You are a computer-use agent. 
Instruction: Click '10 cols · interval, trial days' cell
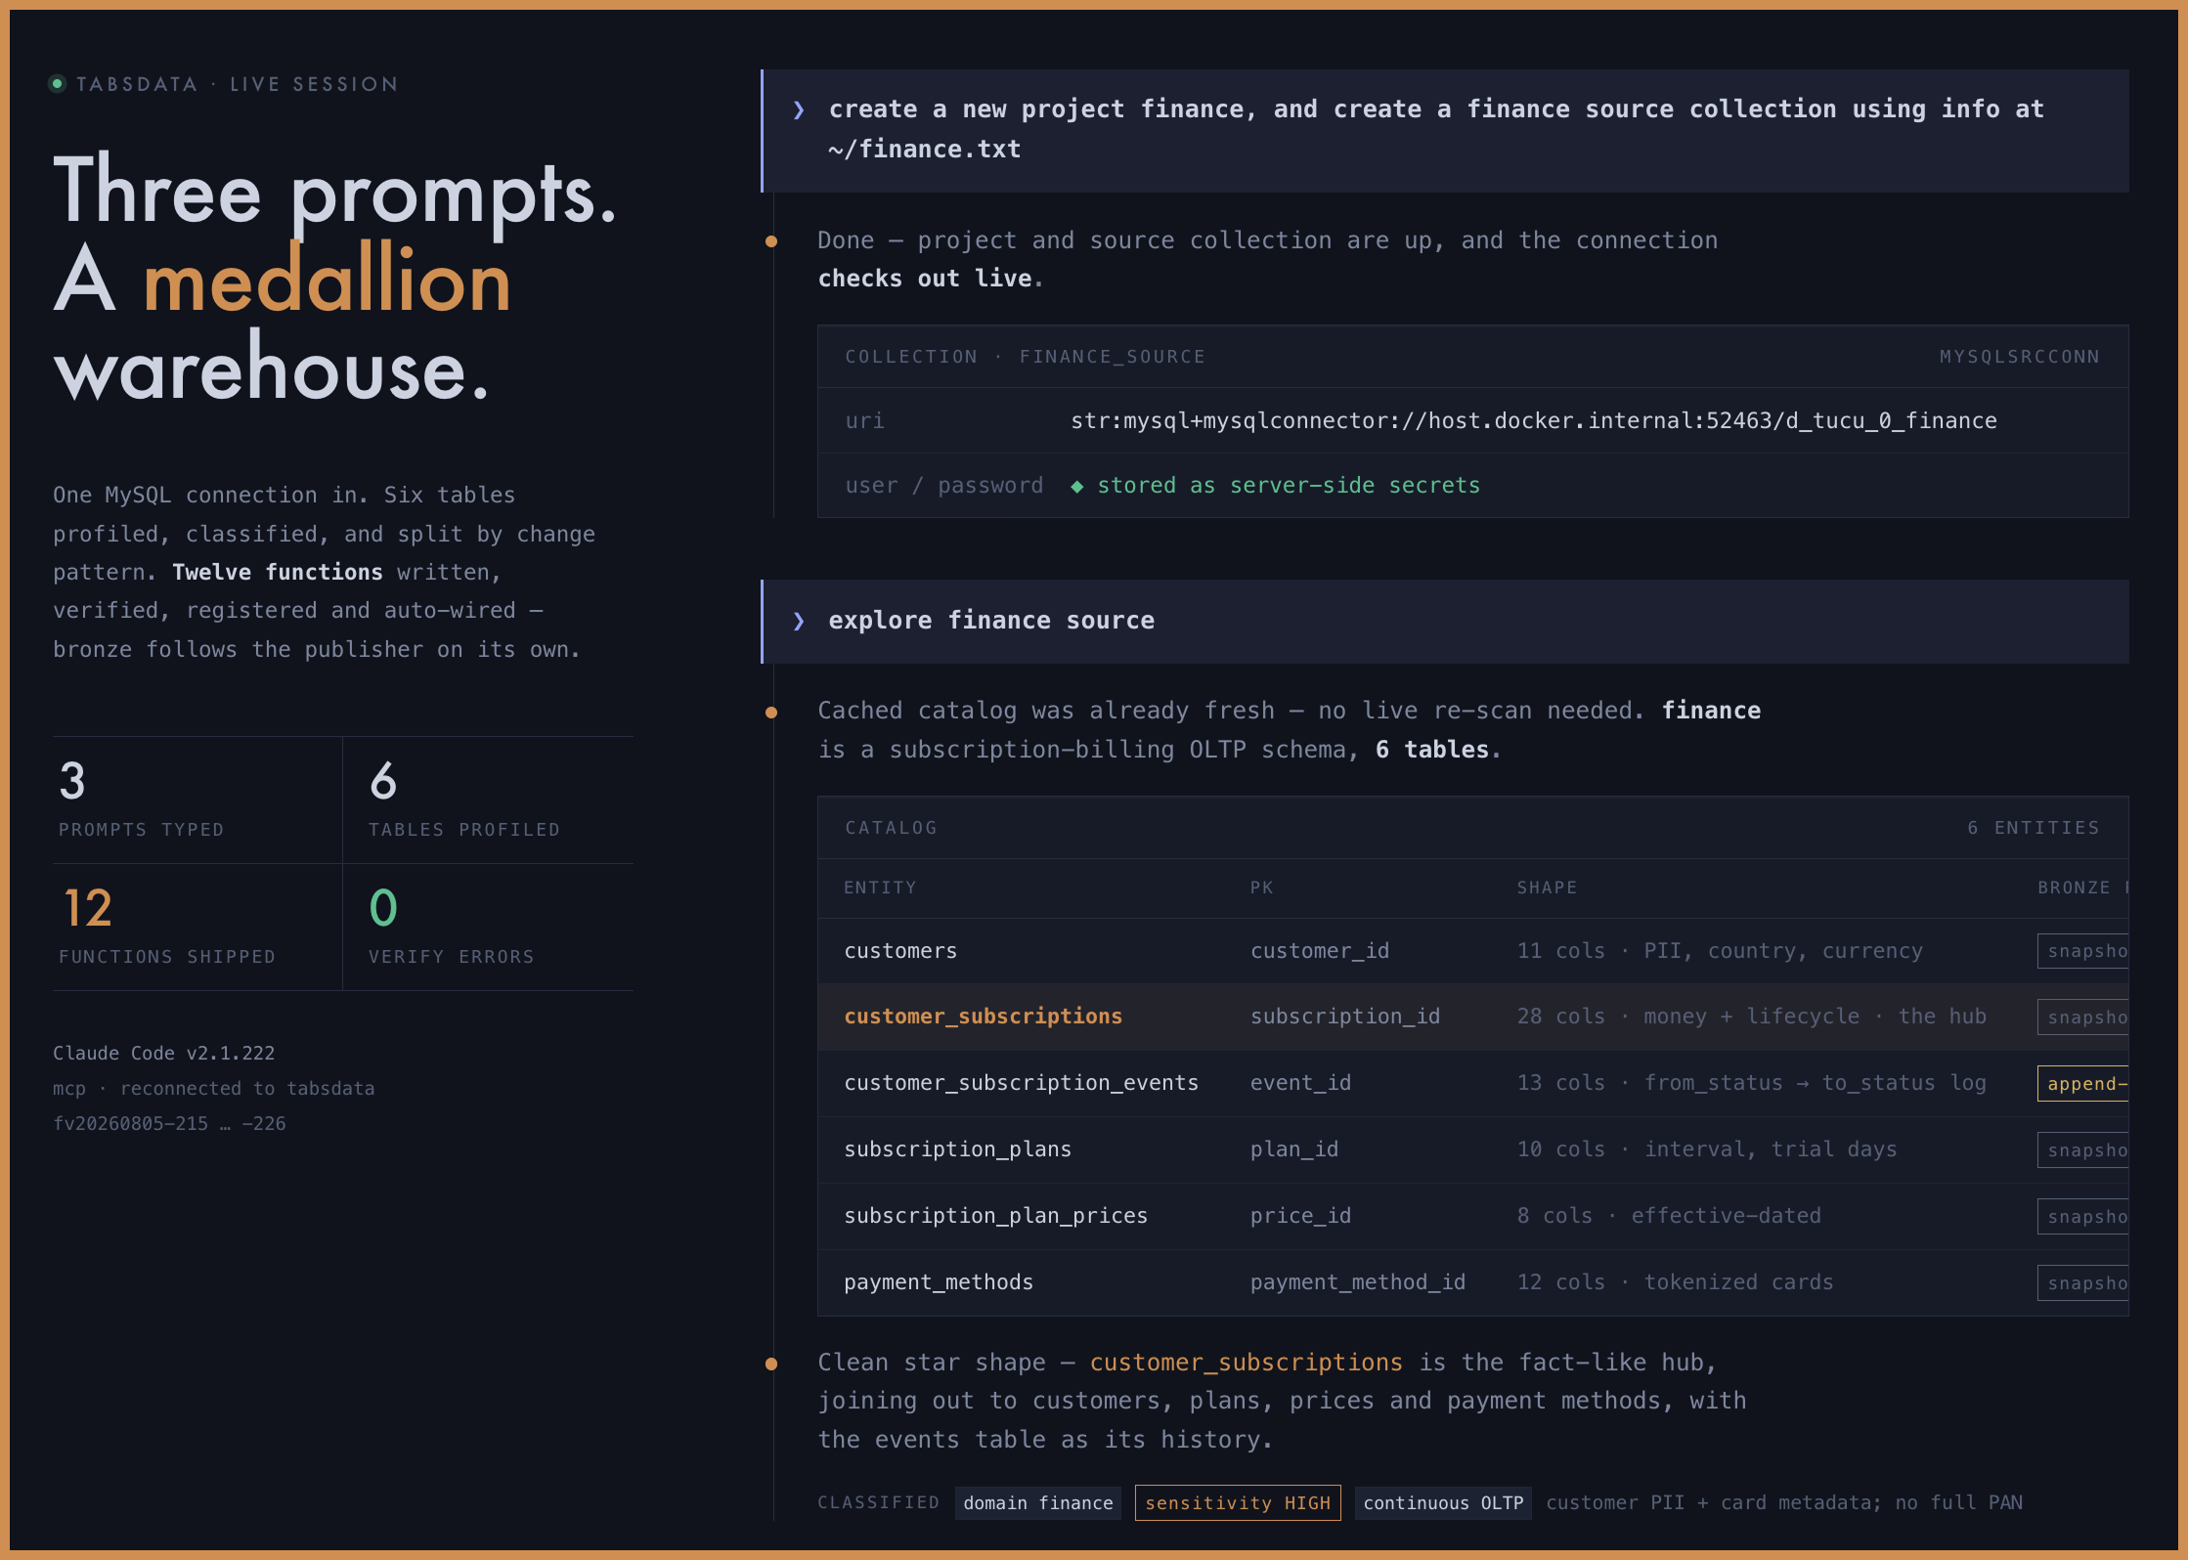point(1707,1149)
